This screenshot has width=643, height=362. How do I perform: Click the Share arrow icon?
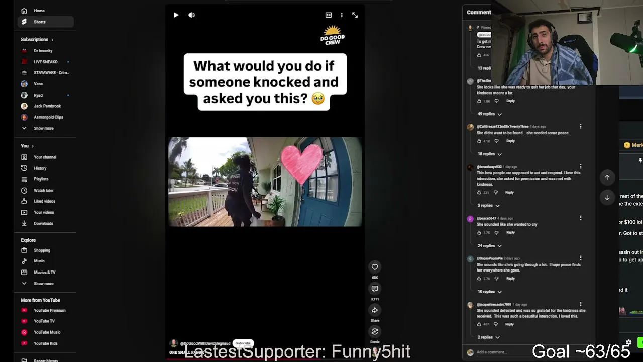pyautogui.click(x=375, y=310)
